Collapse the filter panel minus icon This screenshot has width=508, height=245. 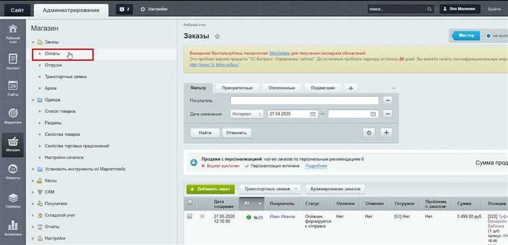tap(394, 88)
